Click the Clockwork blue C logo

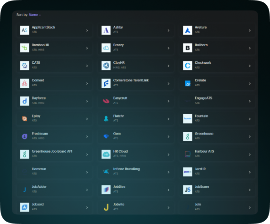pyautogui.click(x=188, y=66)
